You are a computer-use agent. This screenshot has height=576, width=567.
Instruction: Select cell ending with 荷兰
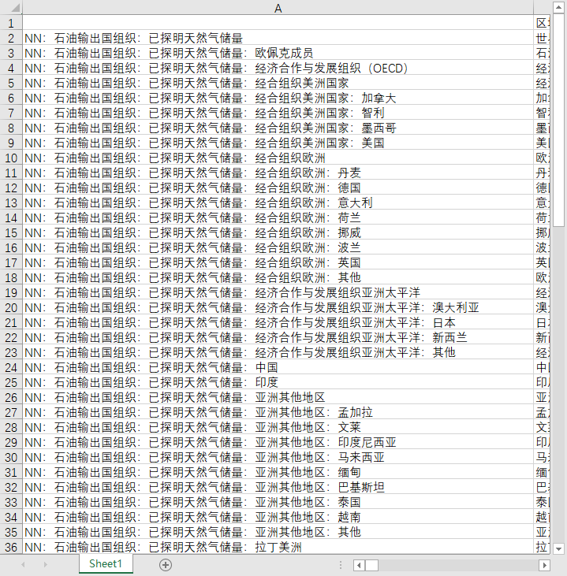(278, 217)
